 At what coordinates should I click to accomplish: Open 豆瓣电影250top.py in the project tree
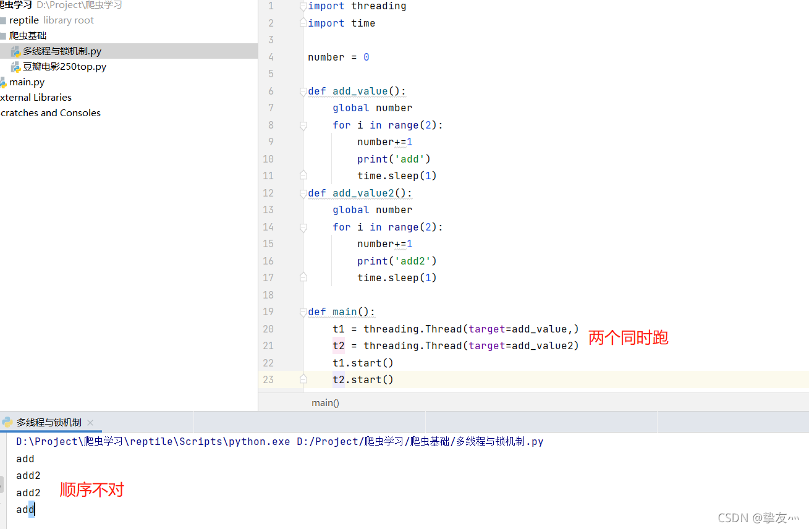(64, 67)
